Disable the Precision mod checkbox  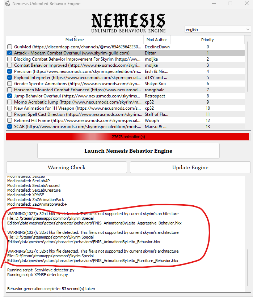(9, 71)
